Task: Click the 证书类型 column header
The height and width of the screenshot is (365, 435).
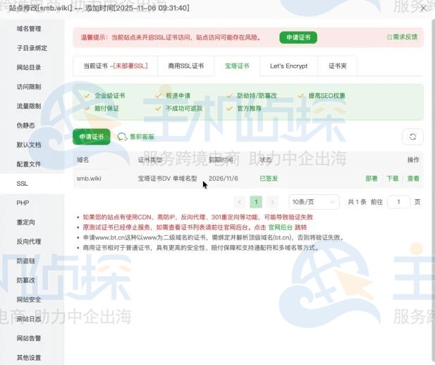Action: pos(150,160)
